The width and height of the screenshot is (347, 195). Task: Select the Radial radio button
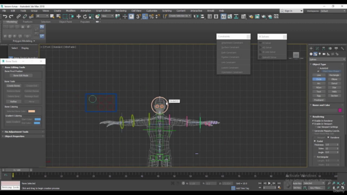click(315, 141)
